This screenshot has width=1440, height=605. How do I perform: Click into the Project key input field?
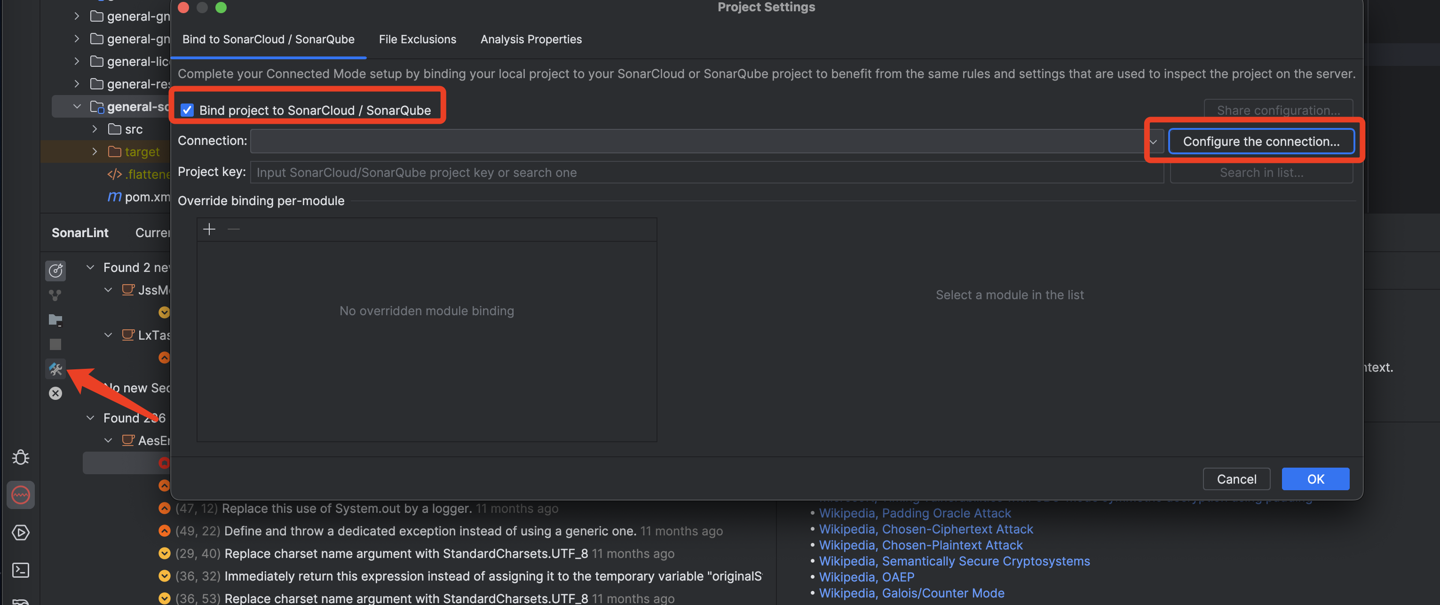pyautogui.click(x=706, y=172)
